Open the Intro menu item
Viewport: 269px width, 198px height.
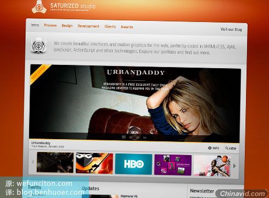click(x=35, y=25)
